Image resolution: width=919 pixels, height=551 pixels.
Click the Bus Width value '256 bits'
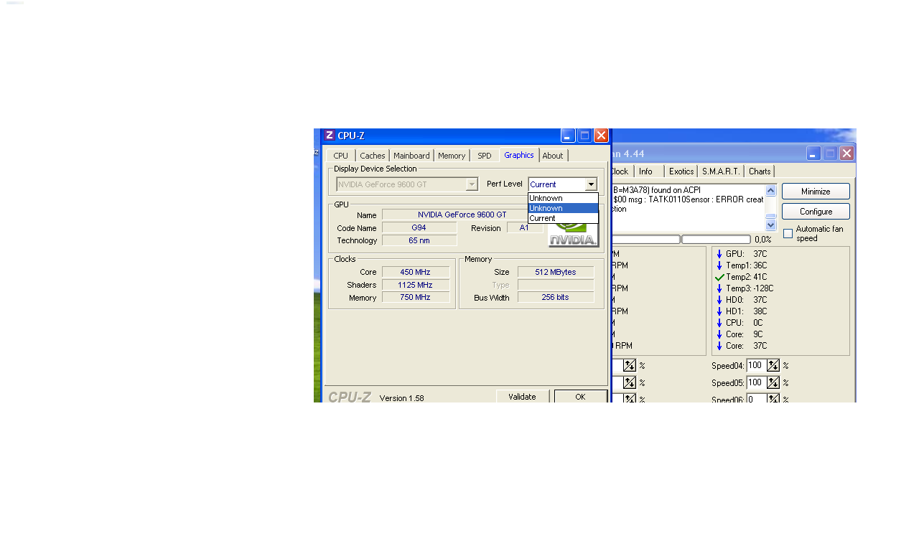[556, 297]
